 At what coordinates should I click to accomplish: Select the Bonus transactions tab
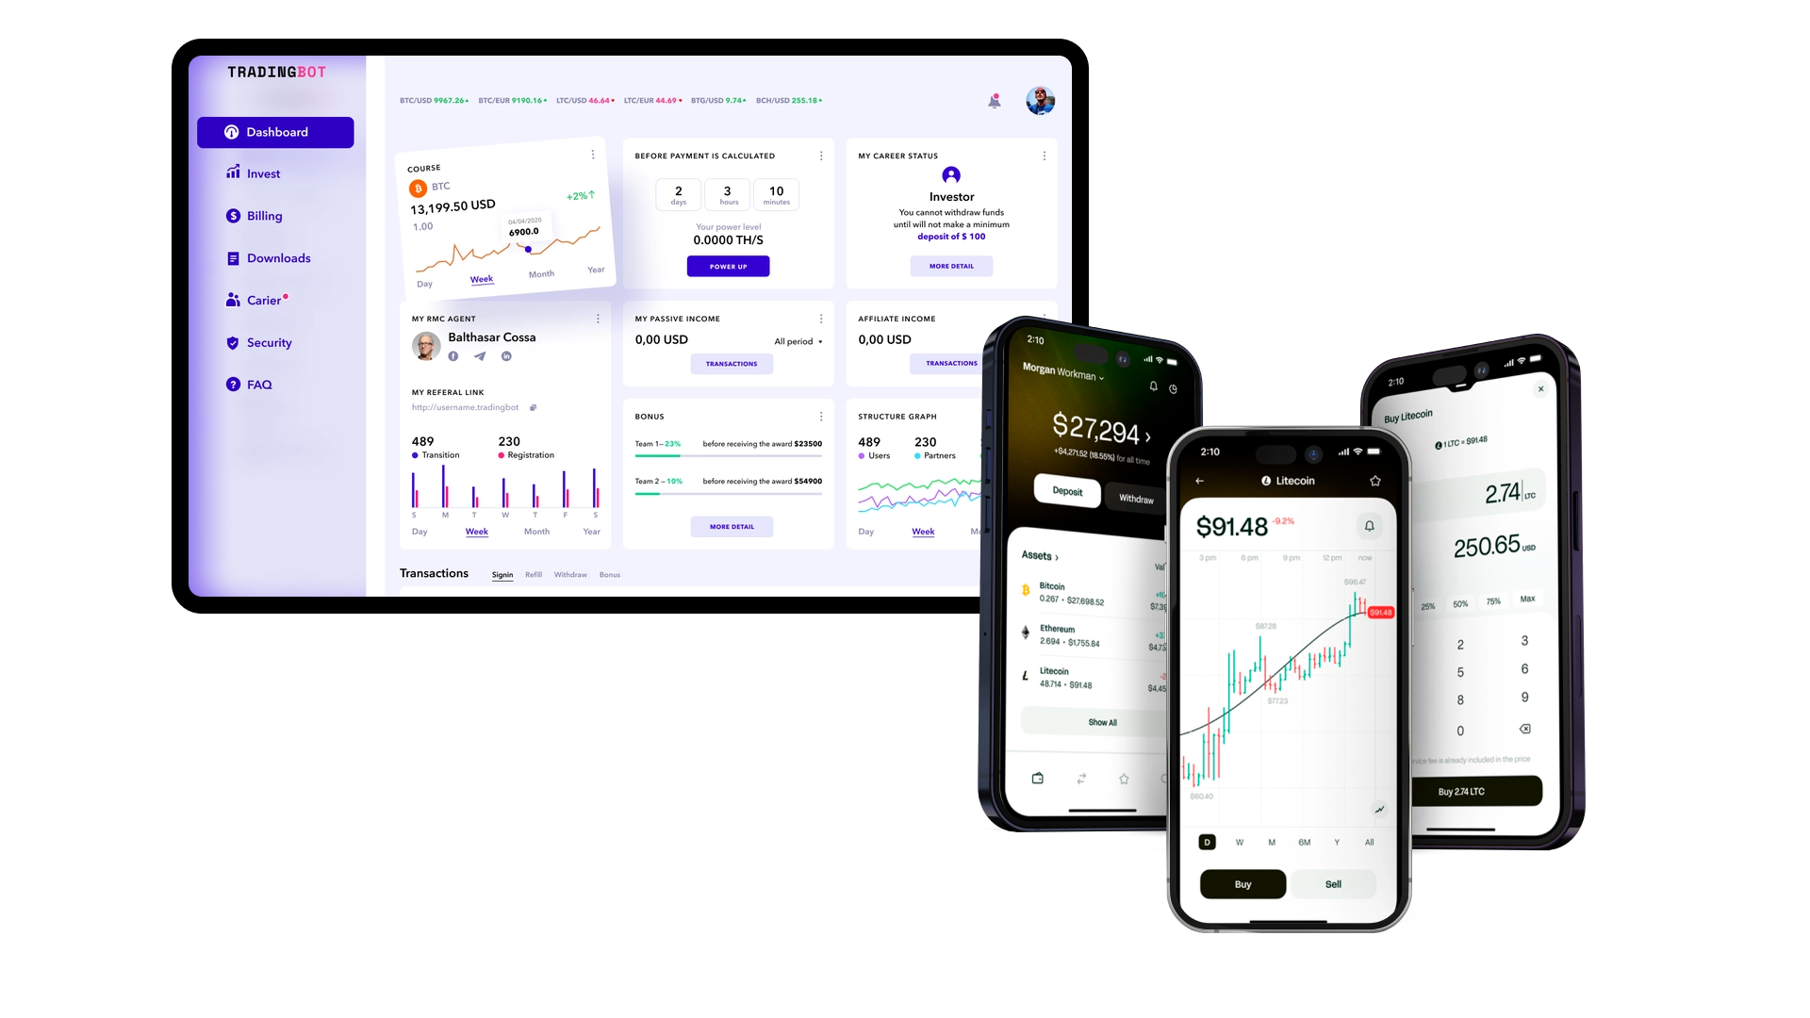[609, 574]
